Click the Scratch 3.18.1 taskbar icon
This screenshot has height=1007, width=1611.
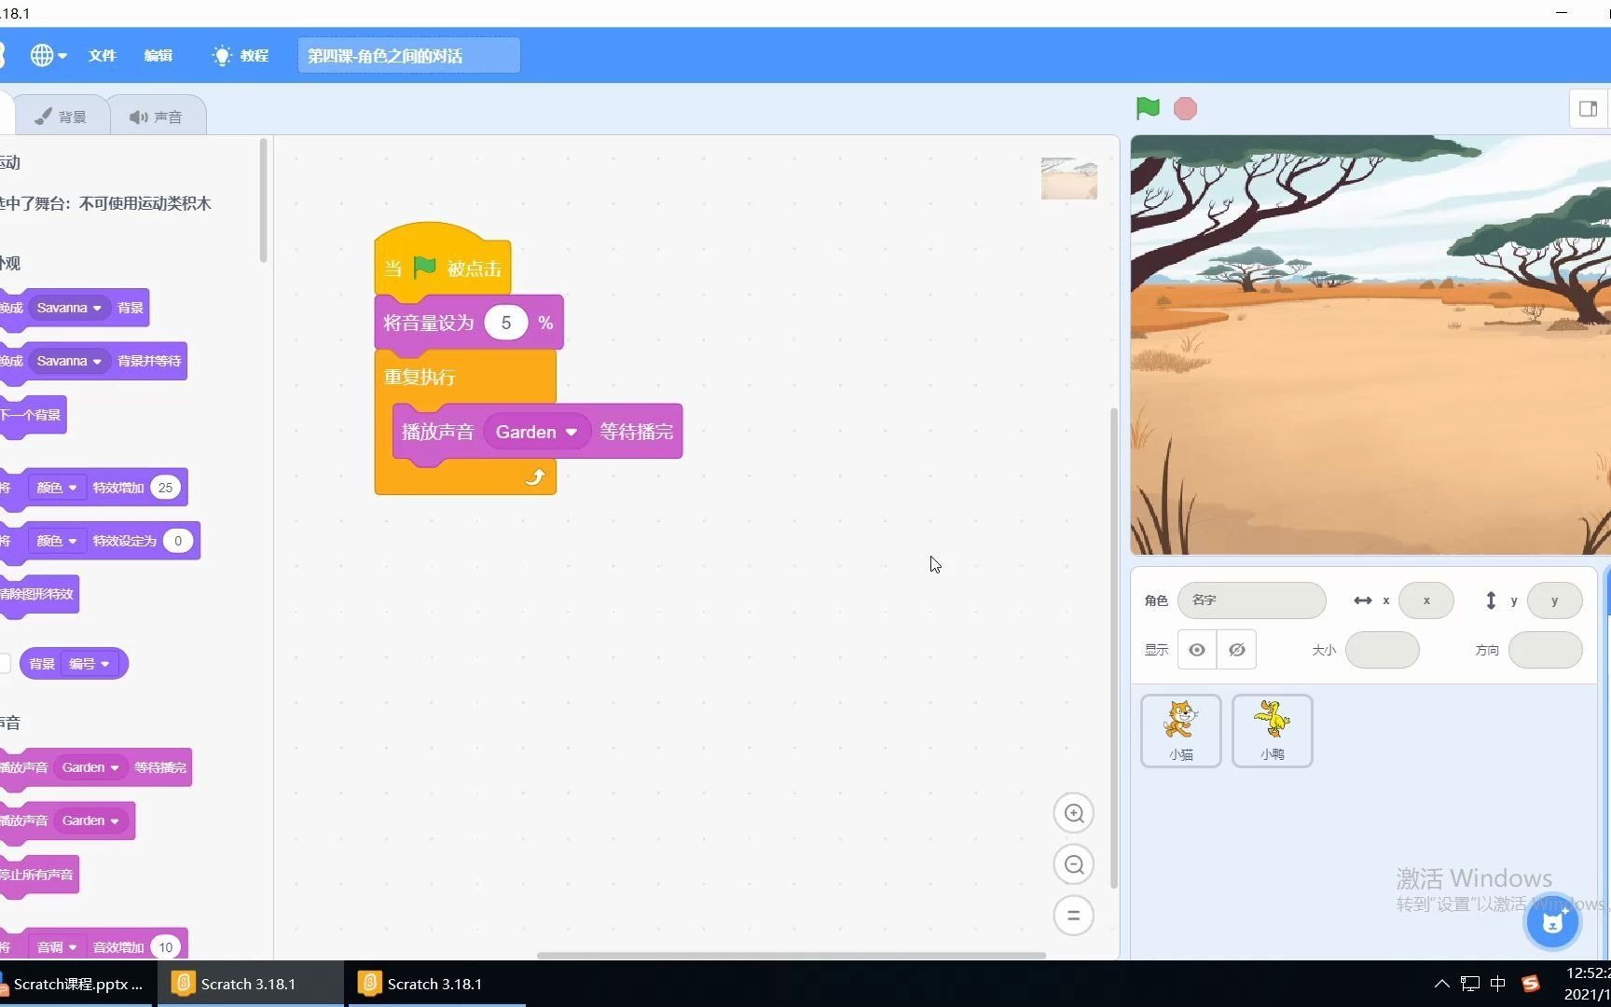247,984
